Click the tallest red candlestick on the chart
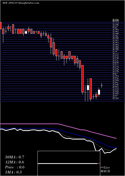This screenshot has width=125, height=176. (x=82, y=79)
